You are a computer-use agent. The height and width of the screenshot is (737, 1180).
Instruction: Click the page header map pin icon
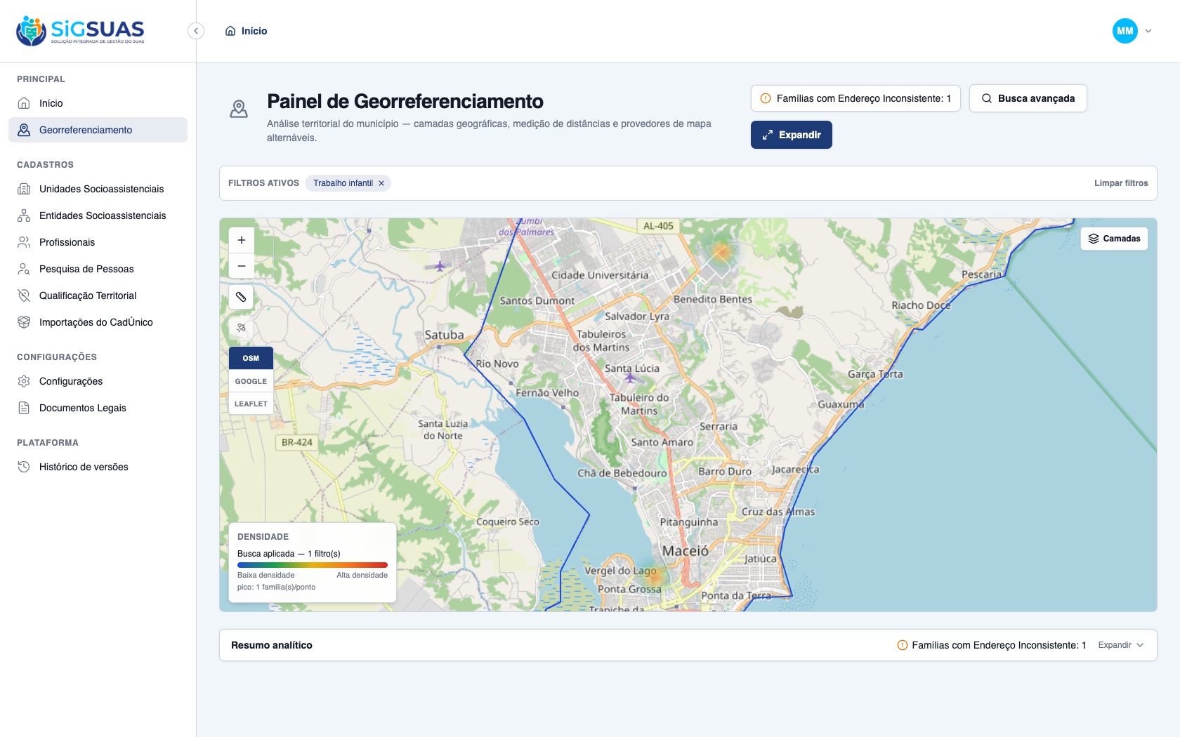point(239,109)
